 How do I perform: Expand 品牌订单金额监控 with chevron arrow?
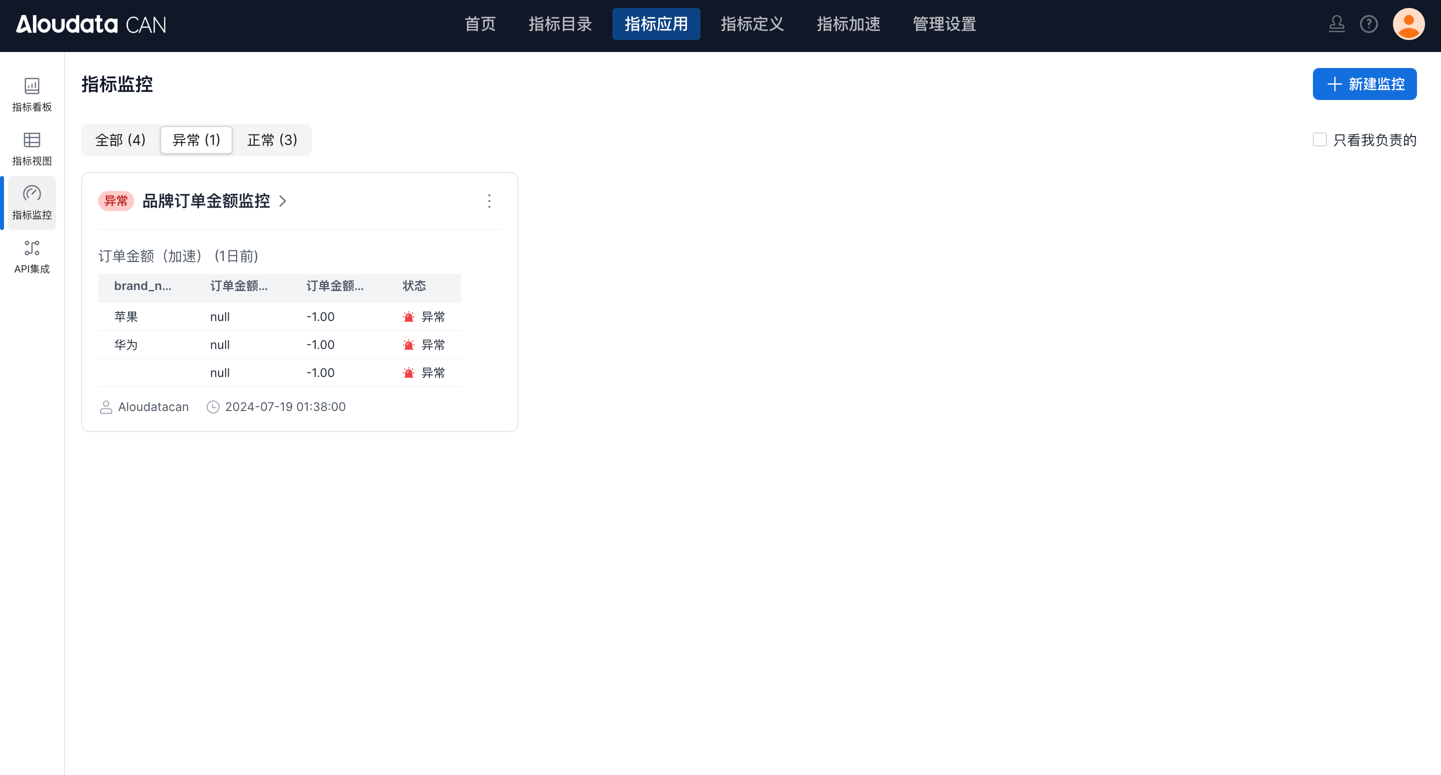point(283,201)
